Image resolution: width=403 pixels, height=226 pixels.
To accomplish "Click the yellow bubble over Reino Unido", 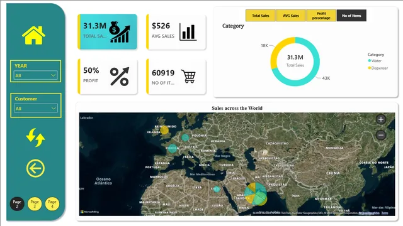I will pos(164,131).
